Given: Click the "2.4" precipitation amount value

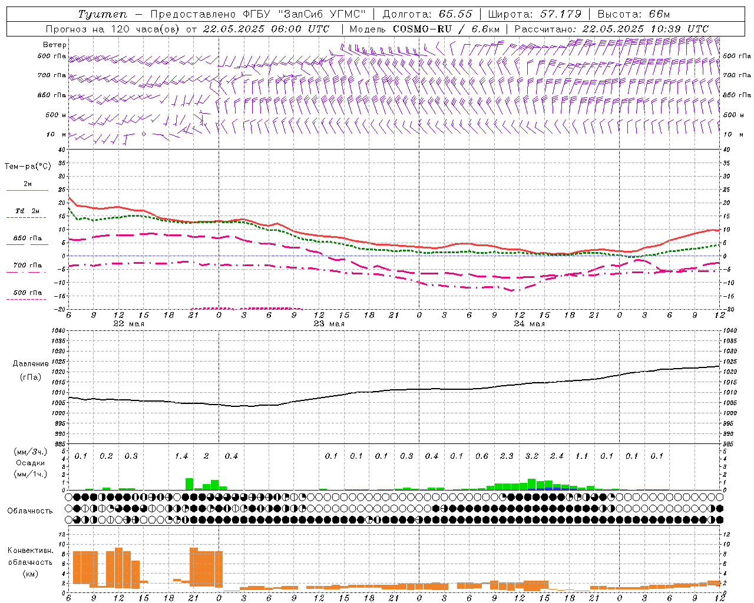Looking at the screenshot, I should [557, 456].
